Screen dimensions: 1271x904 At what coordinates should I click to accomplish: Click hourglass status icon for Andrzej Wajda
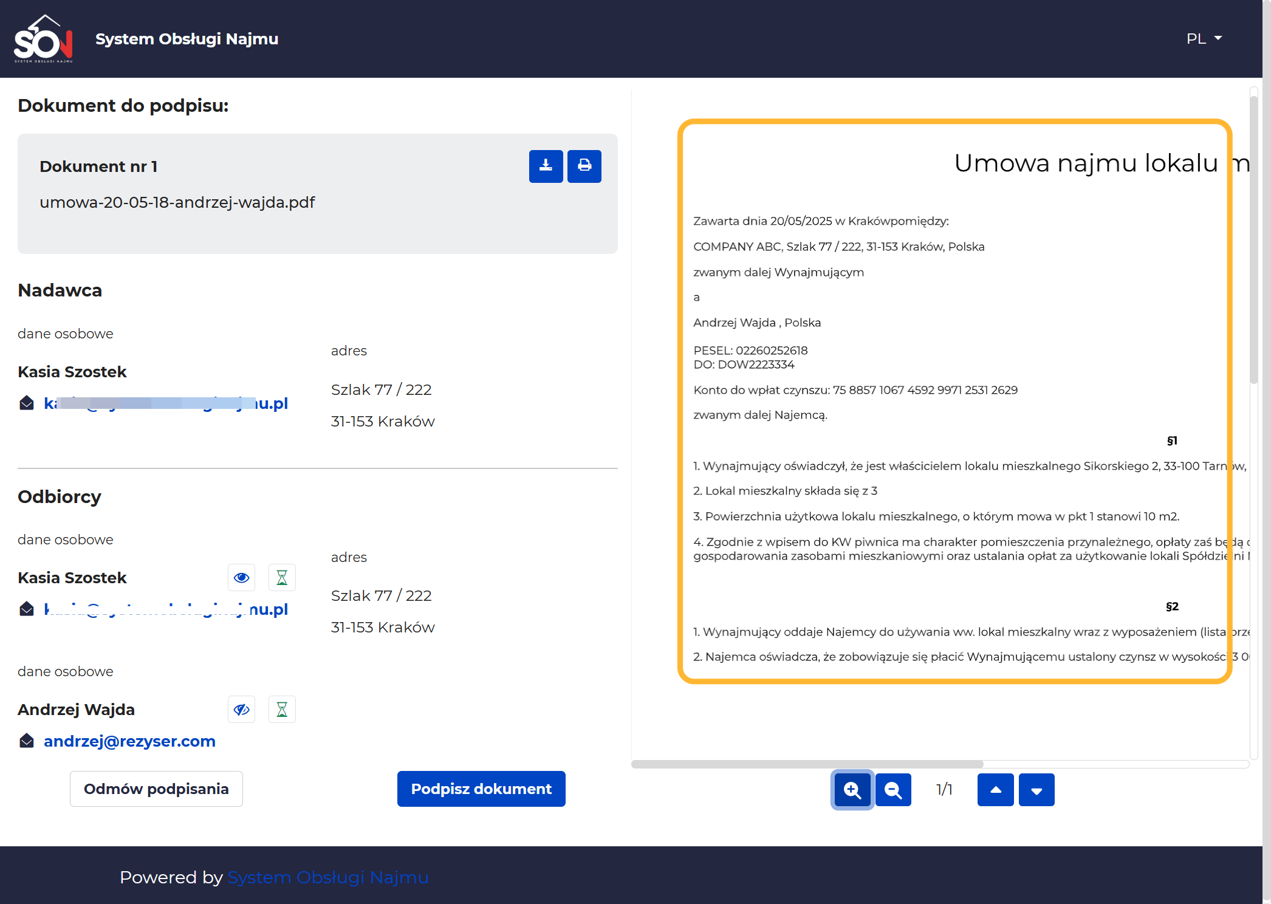click(282, 710)
